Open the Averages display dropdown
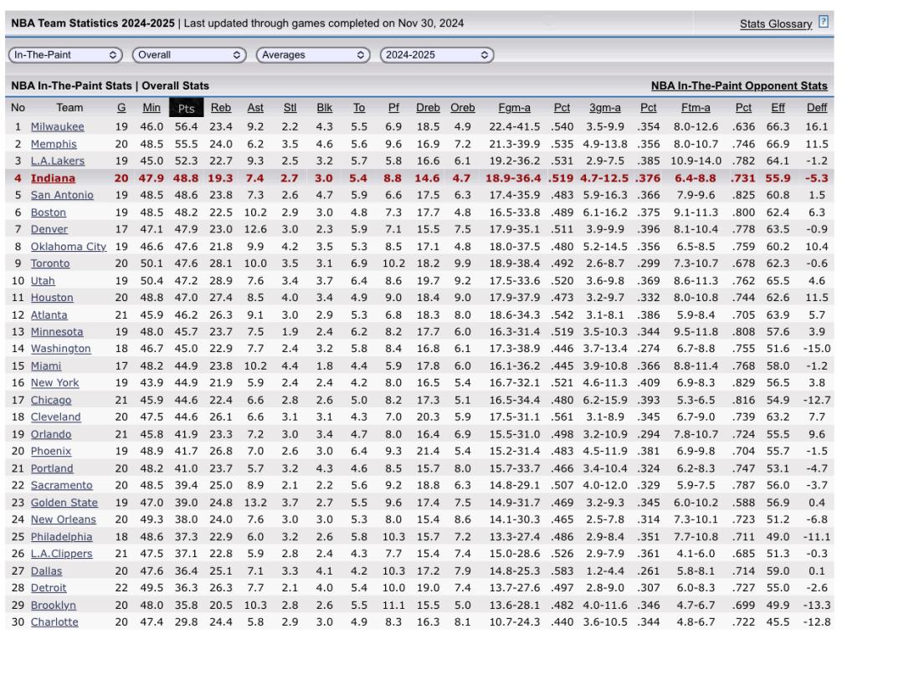This screenshot has width=904, height=675. click(312, 55)
